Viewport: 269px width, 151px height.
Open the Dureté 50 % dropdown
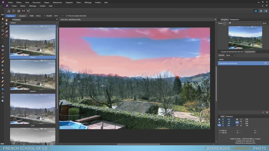(63, 16)
